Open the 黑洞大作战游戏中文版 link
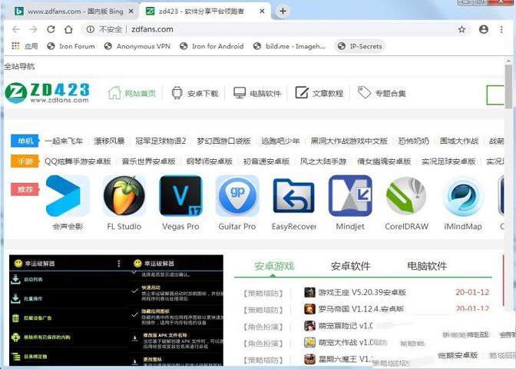 pyautogui.click(x=349, y=141)
